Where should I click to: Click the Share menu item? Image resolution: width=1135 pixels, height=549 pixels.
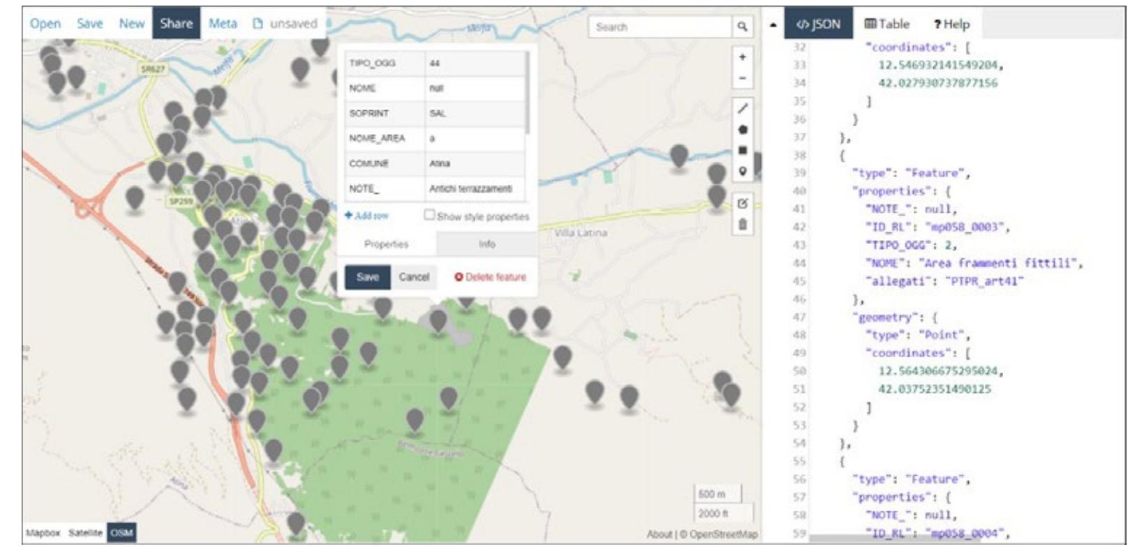(176, 23)
